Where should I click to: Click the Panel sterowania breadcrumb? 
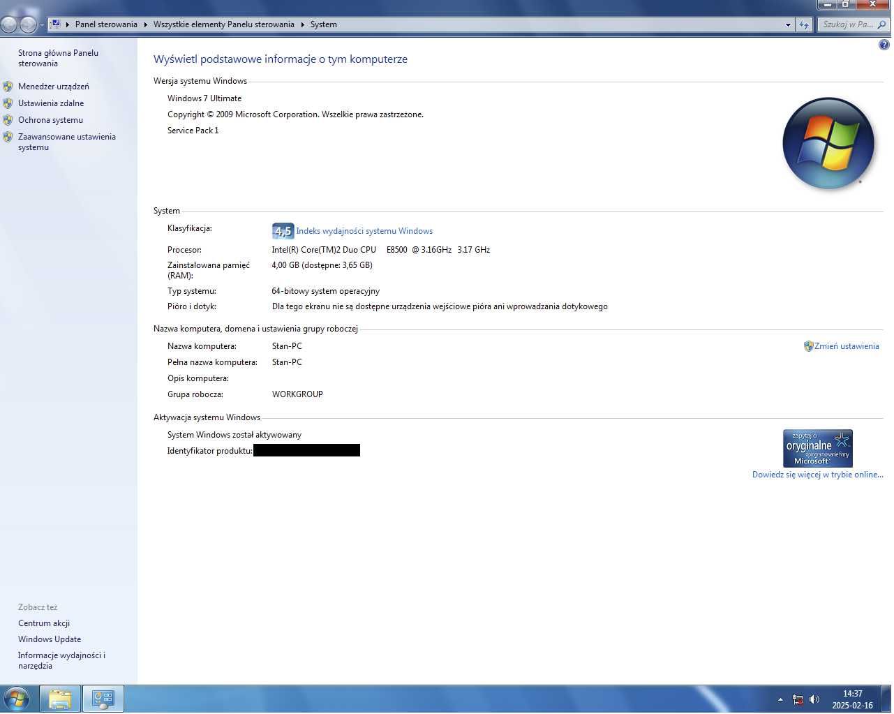tap(106, 24)
